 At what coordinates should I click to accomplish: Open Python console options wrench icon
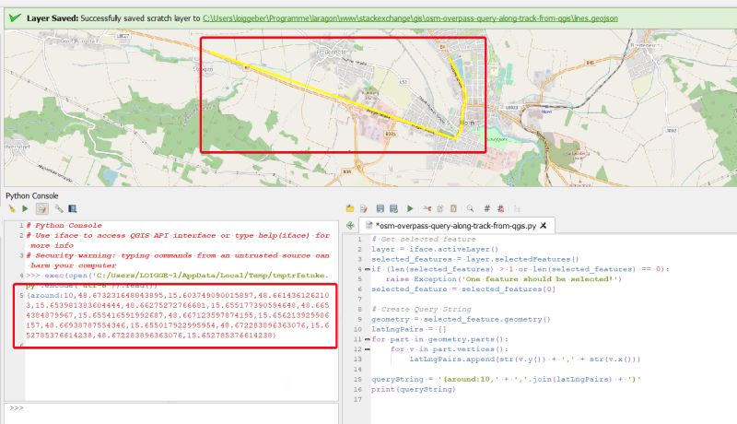(58, 208)
